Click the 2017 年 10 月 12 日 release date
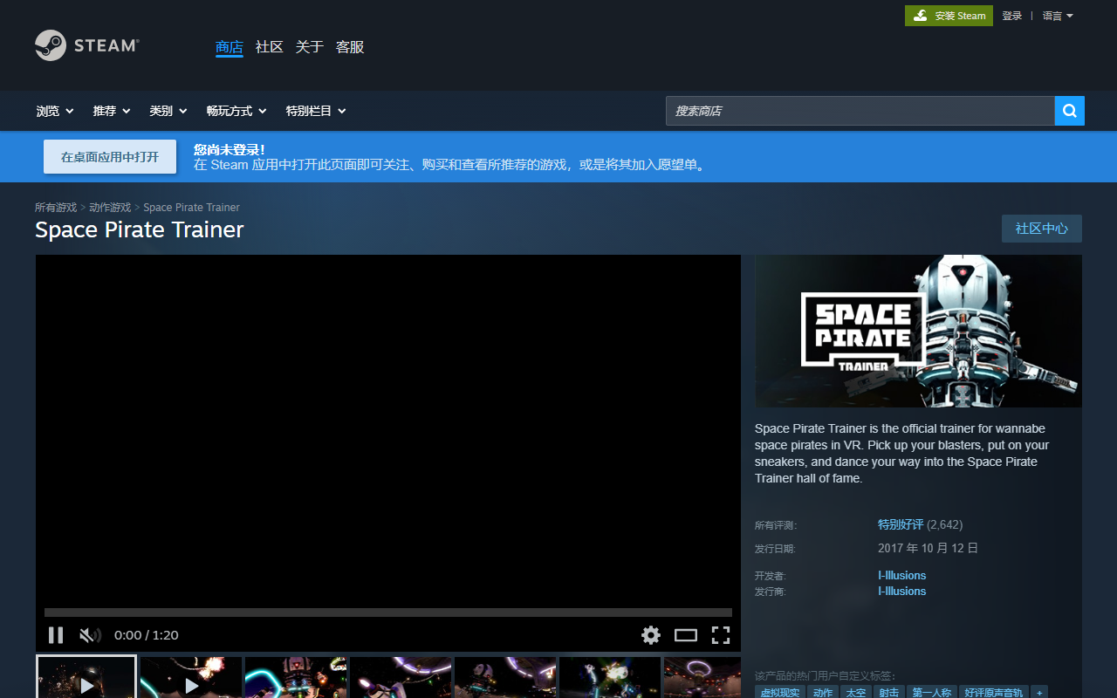This screenshot has height=698, width=1117. 928,548
